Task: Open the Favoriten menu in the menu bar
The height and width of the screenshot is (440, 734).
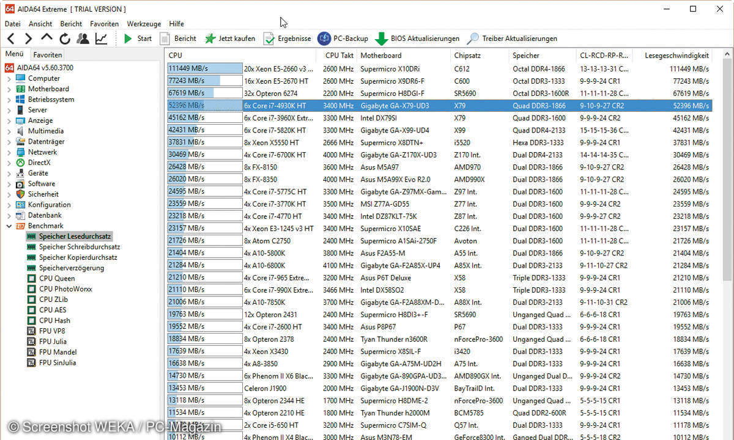Action: [104, 24]
